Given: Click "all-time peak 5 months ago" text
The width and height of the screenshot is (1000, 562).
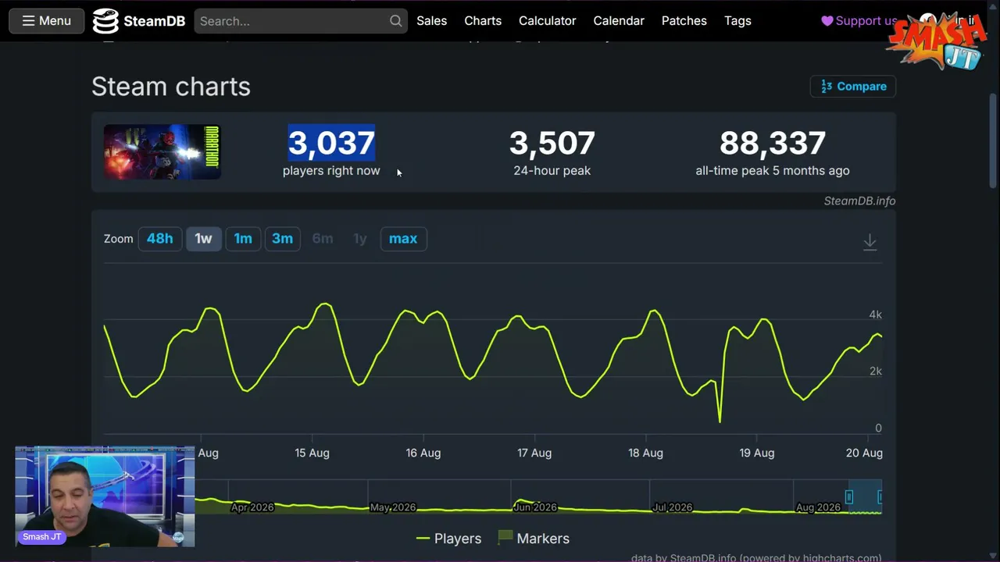Looking at the screenshot, I should click(773, 170).
